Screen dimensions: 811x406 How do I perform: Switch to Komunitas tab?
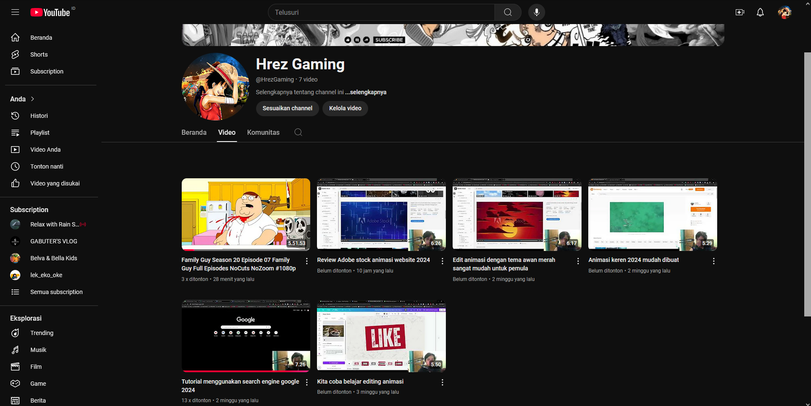click(263, 132)
